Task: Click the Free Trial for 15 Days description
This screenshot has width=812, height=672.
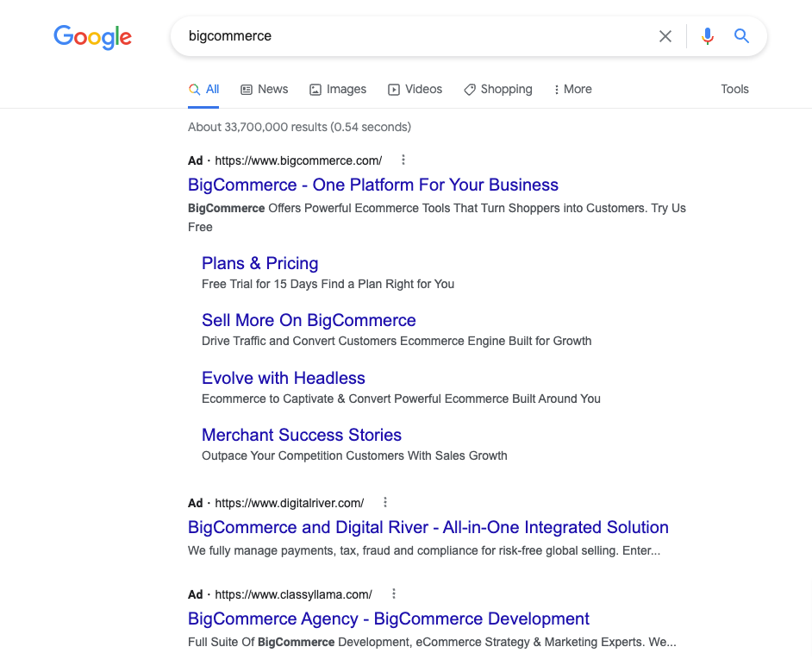Action: (x=328, y=284)
